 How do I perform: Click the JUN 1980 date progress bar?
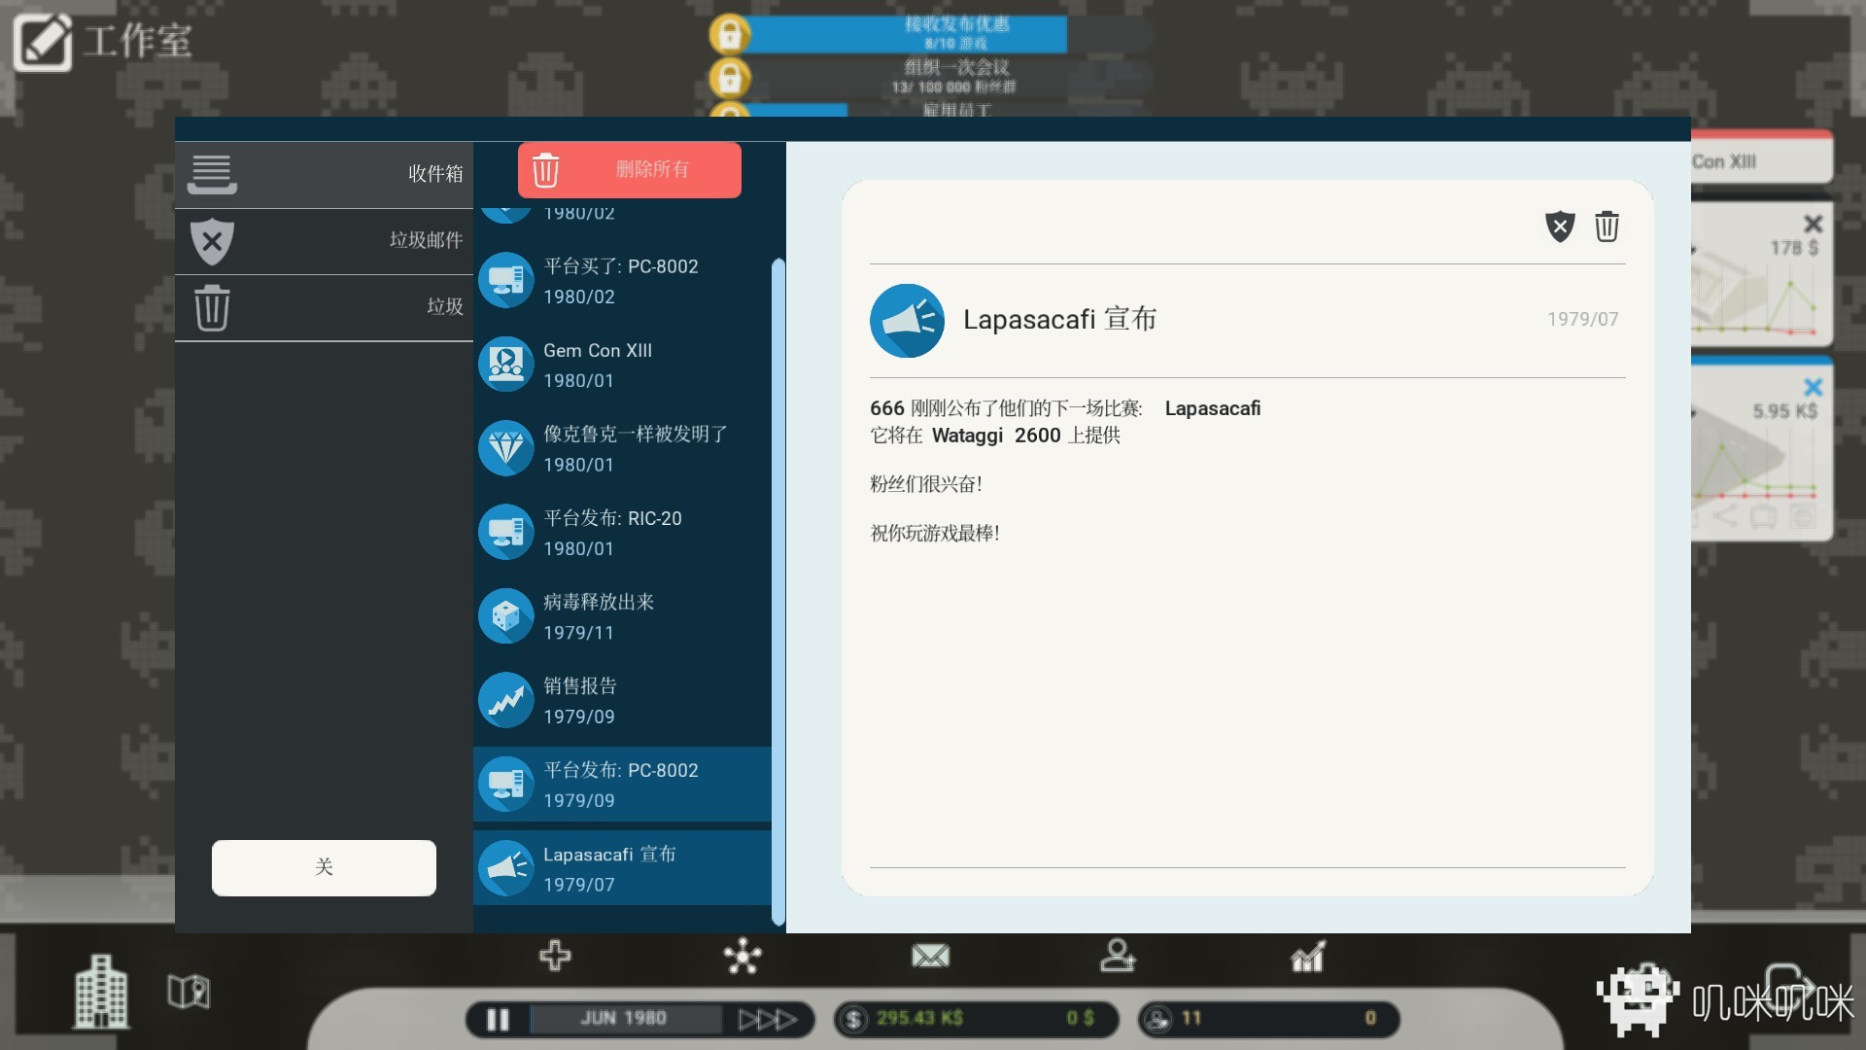coord(625,1019)
